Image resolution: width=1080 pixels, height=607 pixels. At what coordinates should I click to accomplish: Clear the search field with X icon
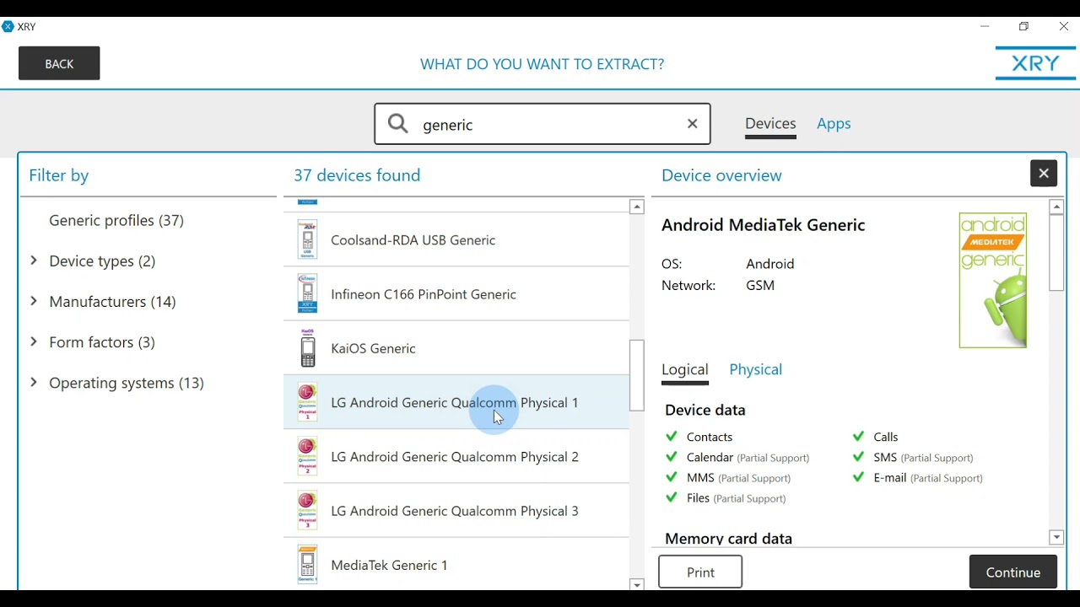[693, 124]
